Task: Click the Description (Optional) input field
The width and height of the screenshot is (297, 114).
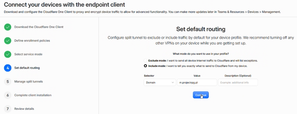Action: click(x=238, y=82)
